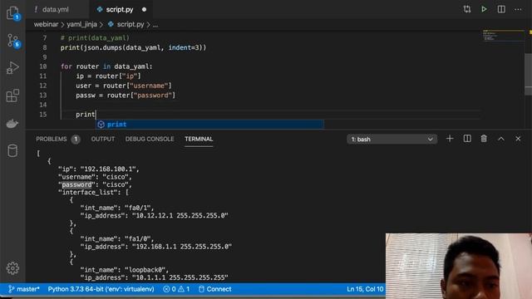Expand breadcrumb ellipsis symbol item
532x299 pixels.
[155, 25]
